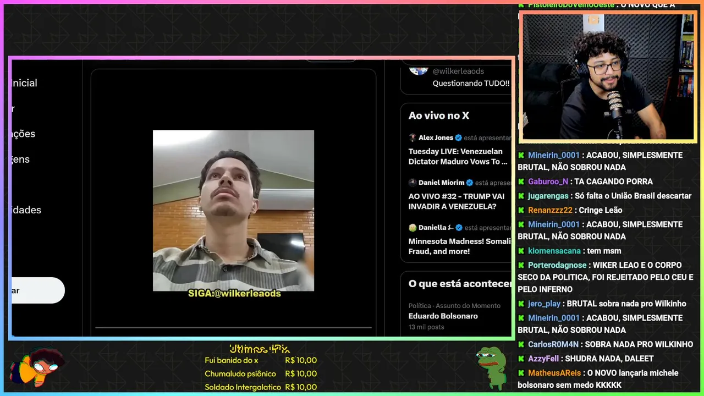
Task: Seek using the video progress bar
Action: [x=233, y=328]
